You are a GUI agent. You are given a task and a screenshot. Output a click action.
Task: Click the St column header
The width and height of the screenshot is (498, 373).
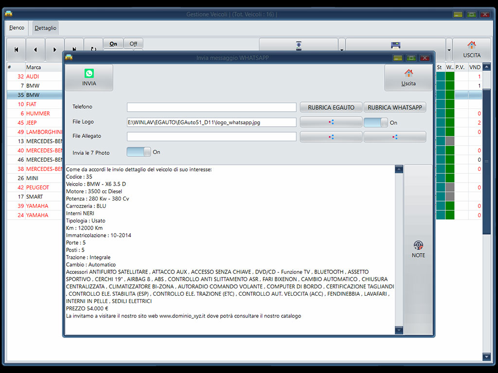pos(440,67)
